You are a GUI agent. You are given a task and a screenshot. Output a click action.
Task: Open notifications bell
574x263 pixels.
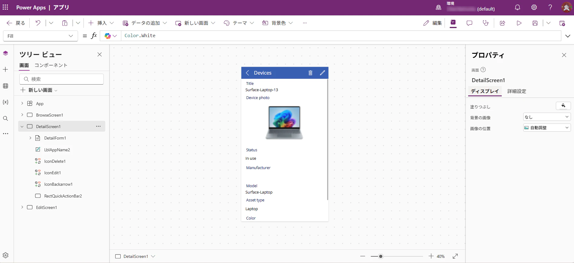[517, 8]
